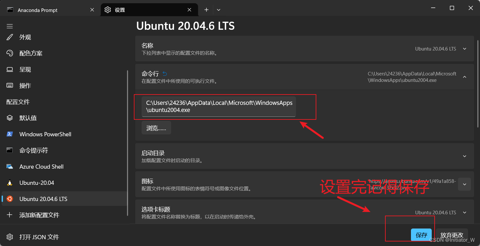Minimize the Terminal window
The image size is (480, 246).
pyautogui.click(x=433, y=8)
